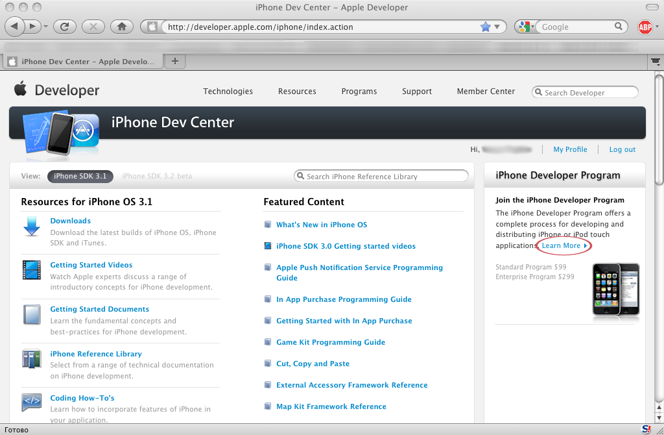Open a new tab with plus button
The width and height of the screenshot is (664, 435).
174,61
